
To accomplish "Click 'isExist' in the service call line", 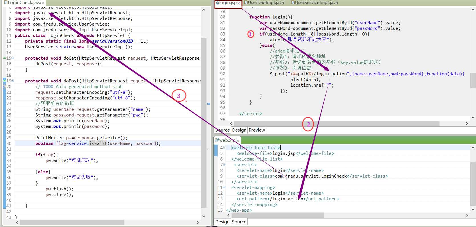I will pos(98,143).
